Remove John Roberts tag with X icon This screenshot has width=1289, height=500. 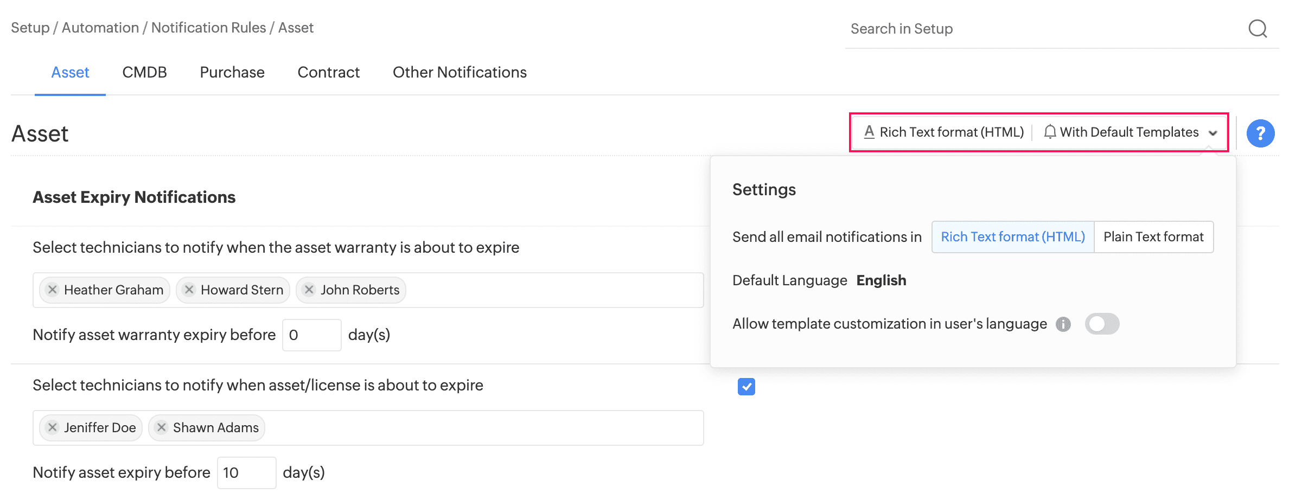[x=309, y=290]
